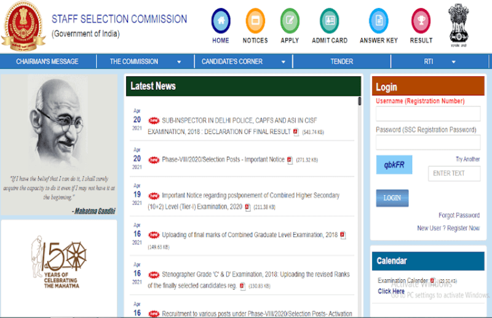This screenshot has width=492, height=318.
Task: Open the Notices icon
Action: point(255,20)
